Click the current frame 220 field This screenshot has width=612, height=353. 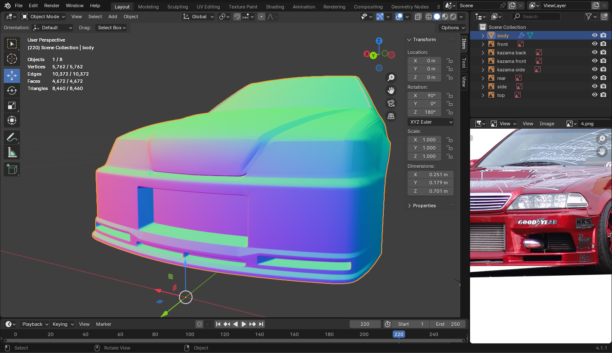tap(365, 324)
